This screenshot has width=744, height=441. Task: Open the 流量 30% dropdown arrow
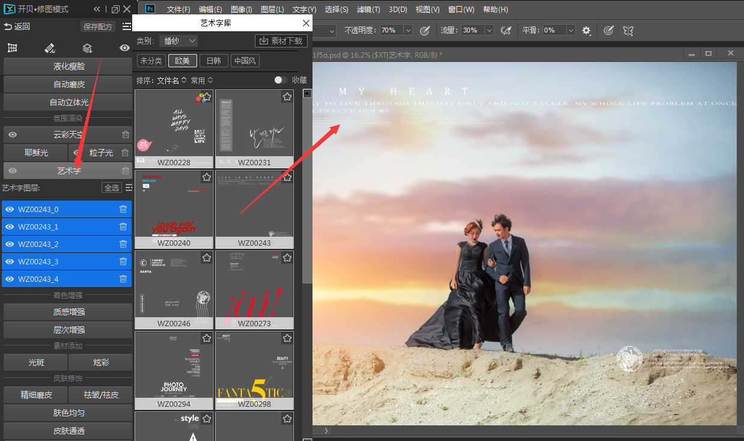pos(489,30)
